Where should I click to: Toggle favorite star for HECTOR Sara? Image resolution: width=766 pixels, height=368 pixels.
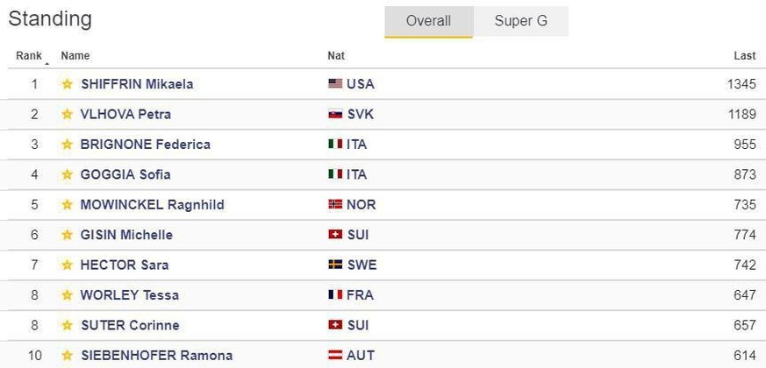[x=68, y=265]
